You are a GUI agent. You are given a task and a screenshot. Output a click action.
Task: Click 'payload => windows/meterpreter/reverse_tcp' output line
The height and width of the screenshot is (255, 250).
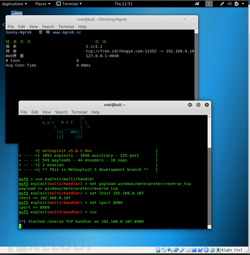point(68,189)
